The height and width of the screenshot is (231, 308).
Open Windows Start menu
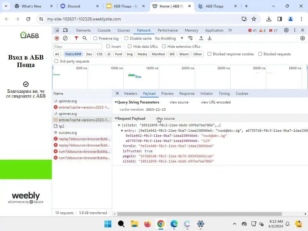(108, 224)
